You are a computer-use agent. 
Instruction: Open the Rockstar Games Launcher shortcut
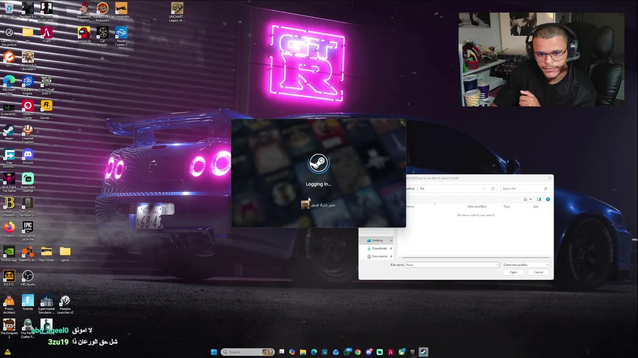click(x=46, y=109)
